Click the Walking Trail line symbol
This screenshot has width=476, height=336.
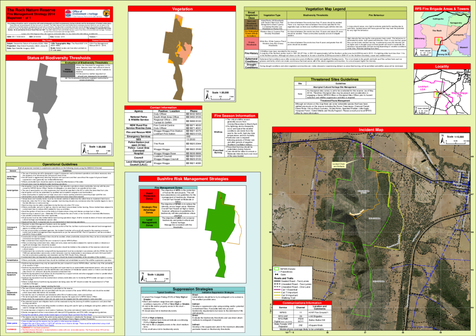pos(277,298)
